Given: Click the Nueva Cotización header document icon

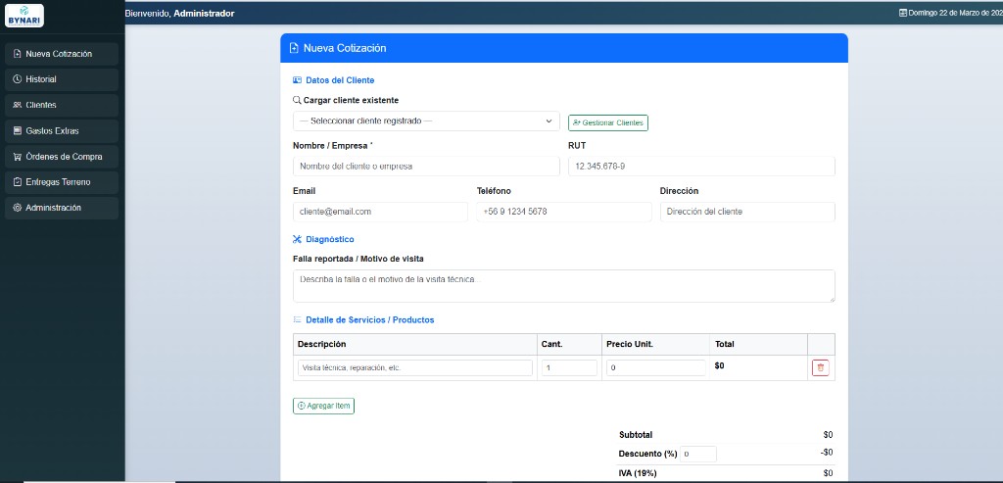Looking at the screenshot, I should tap(294, 48).
